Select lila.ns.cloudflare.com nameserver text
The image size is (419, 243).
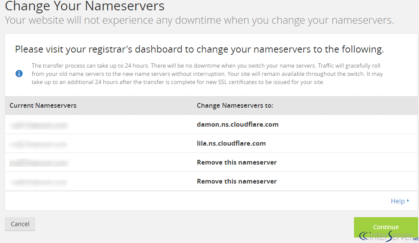[x=231, y=143]
